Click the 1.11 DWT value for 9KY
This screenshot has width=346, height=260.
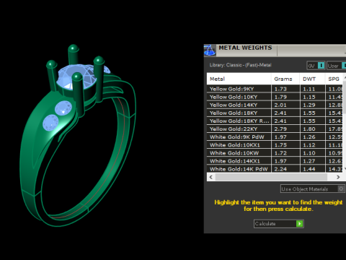click(x=309, y=89)
